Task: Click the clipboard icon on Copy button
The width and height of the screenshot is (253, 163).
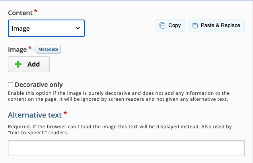Action: click(x=162, y=26)
